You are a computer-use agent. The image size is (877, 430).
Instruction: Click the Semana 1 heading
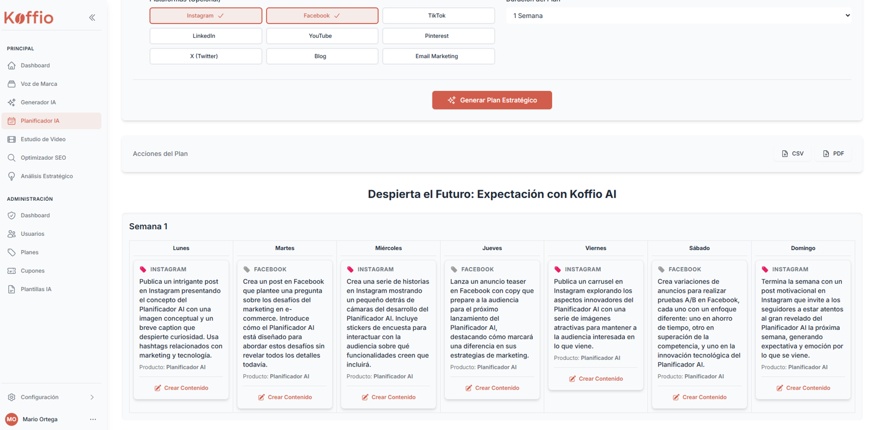149,226
